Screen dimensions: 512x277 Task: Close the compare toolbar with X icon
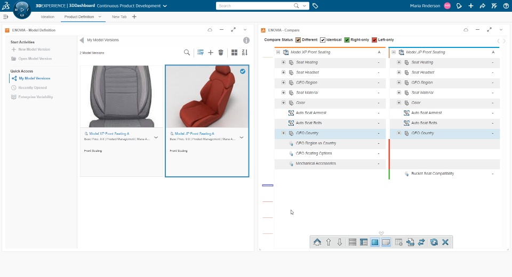445,242
